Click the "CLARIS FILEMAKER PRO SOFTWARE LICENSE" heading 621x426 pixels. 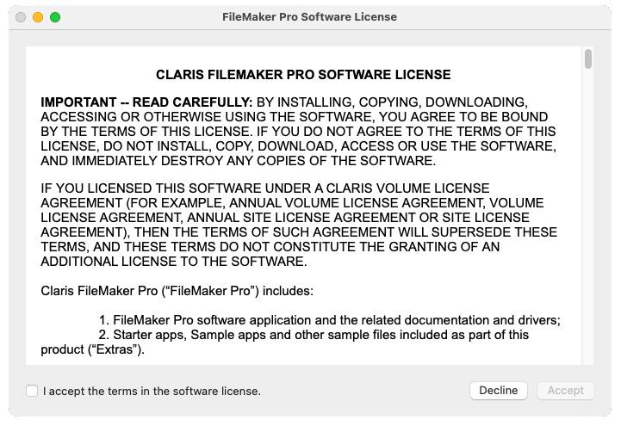(x=303, y=75)
